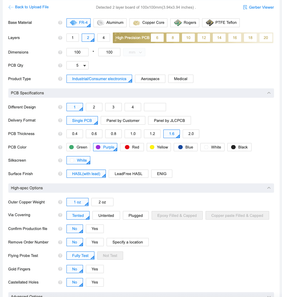Open the PCB Qty dropdown
This screenshot has height=297, width=282.
pyautogui.click(x=78, y=65)
